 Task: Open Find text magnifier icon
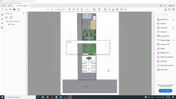[x=18, y=10]
